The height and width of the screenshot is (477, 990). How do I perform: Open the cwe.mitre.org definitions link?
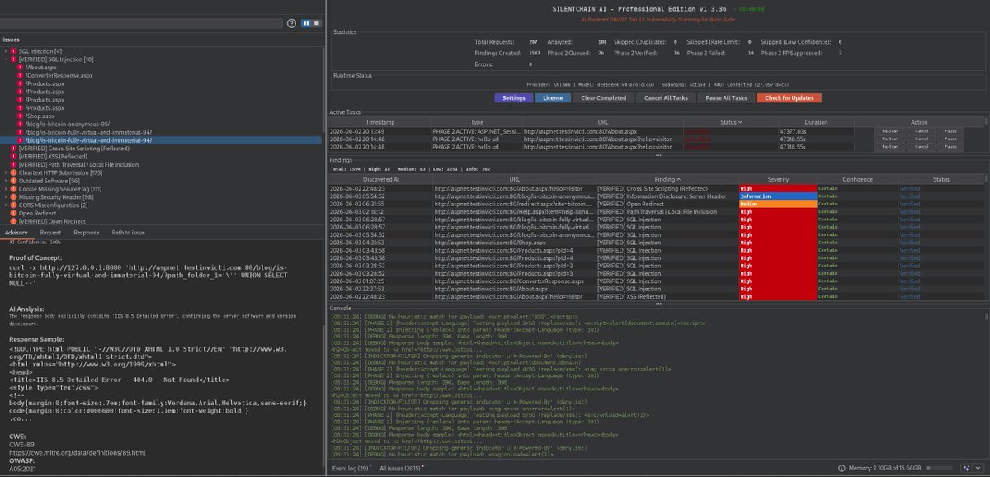click(x=78, y=452)
